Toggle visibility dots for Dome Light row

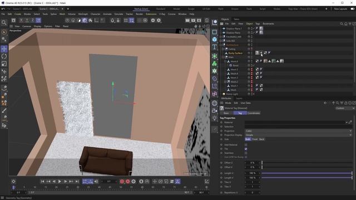click(251, 94)
